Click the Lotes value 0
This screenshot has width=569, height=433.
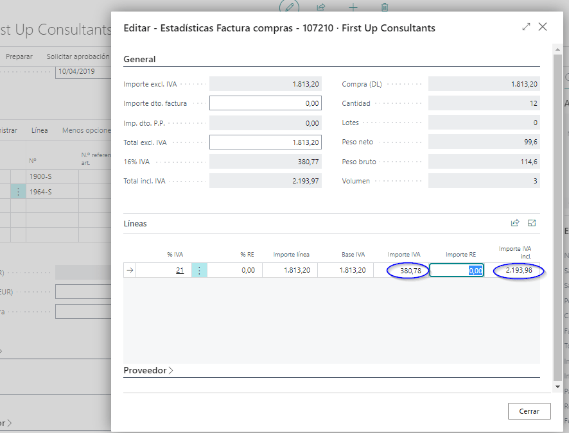[484, 123]
